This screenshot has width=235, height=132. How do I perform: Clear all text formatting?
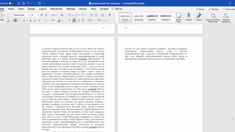tap(62, 15)
